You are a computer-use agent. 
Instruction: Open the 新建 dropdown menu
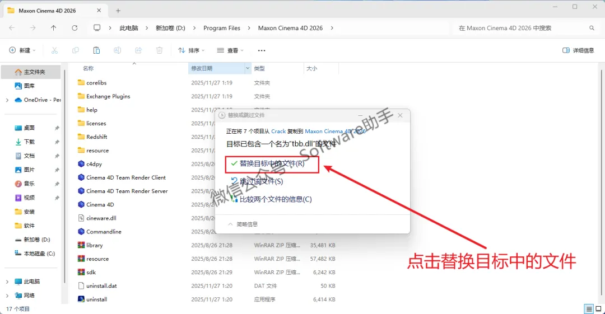22,50
